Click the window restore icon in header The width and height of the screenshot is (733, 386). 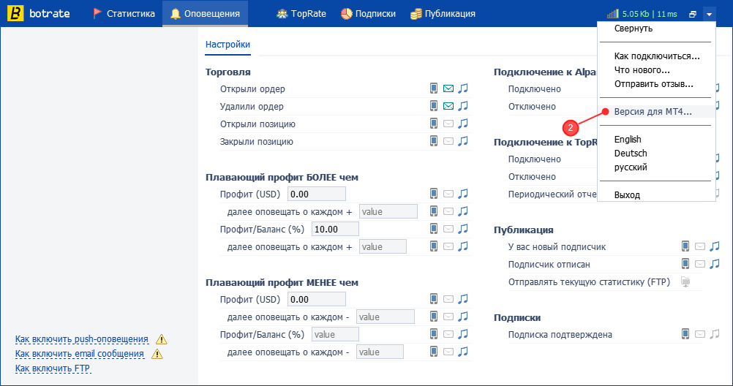[x=693, y=14]
